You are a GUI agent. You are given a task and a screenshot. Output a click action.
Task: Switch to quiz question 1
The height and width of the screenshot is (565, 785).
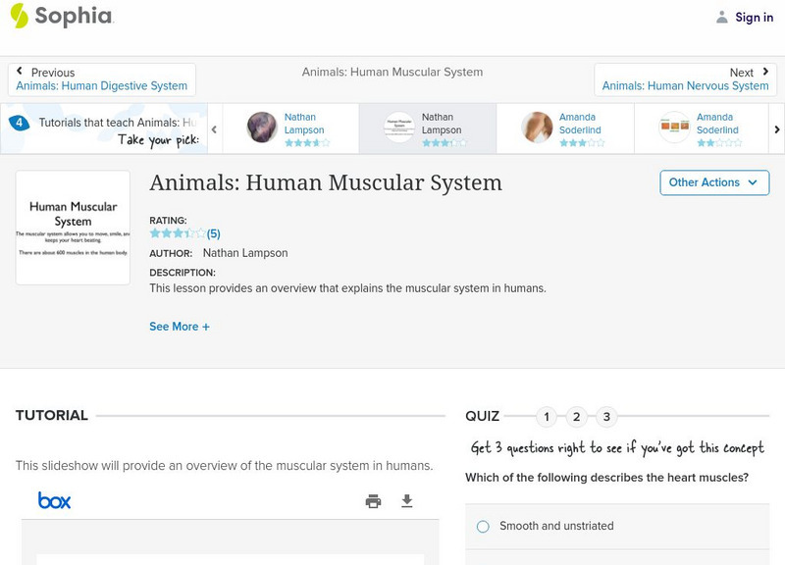[547, 417]
